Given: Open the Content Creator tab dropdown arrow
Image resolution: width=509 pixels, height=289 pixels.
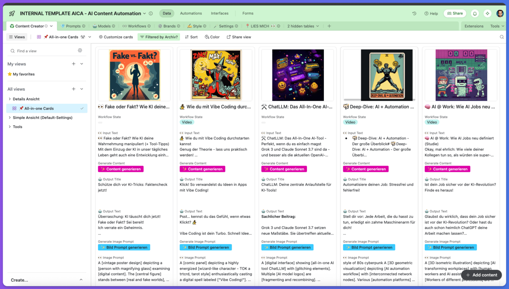Looking at the screenshot, I should [51, 26].
